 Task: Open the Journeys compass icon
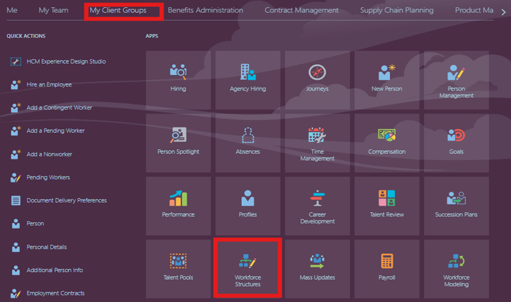(317, 73)
